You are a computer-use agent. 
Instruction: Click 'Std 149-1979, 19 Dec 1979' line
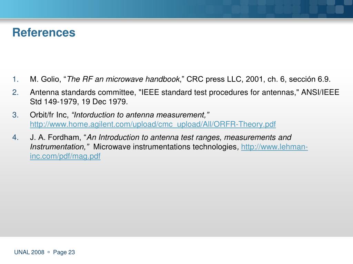coord(79,102)
